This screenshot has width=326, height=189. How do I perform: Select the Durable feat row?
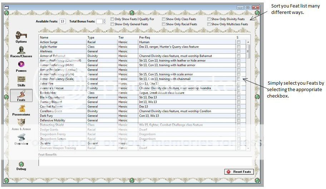(x=142, y=143)
